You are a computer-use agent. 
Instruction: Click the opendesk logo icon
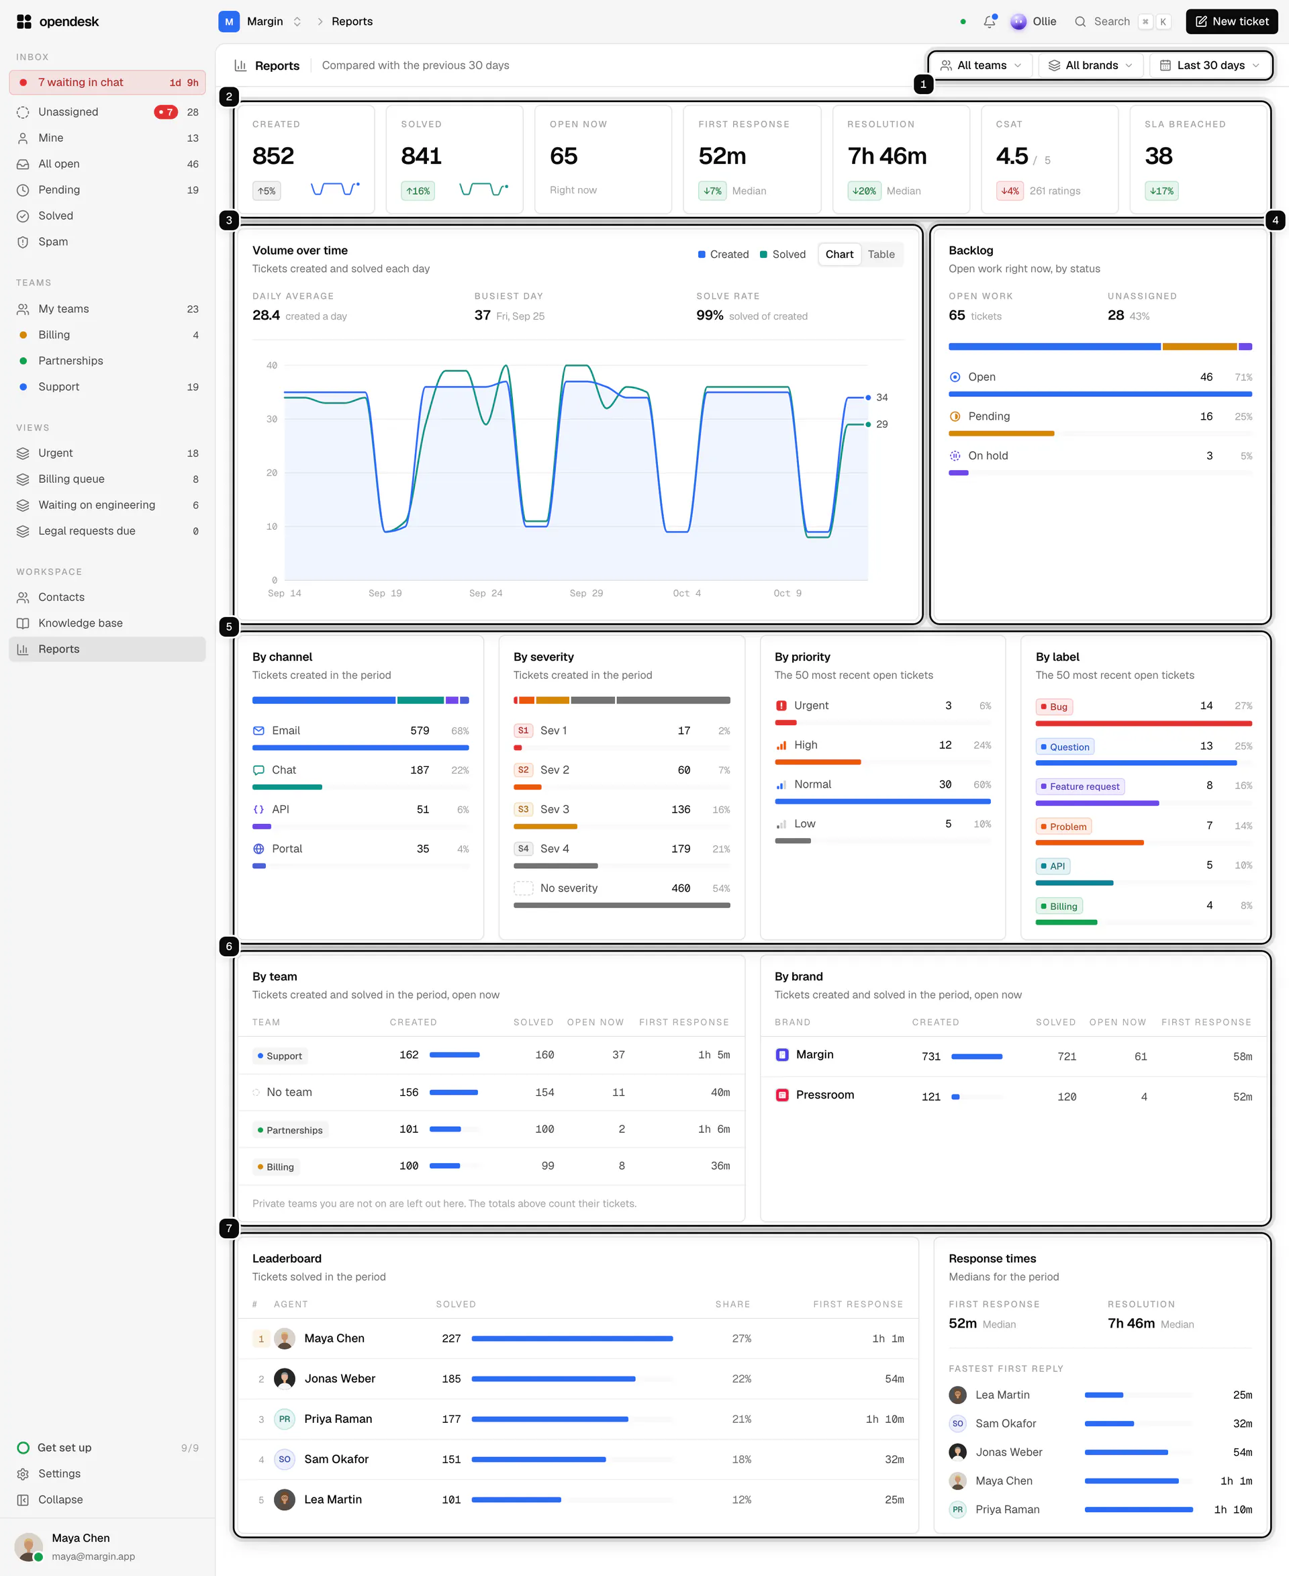pyautogui.click(x=23, y=21)
